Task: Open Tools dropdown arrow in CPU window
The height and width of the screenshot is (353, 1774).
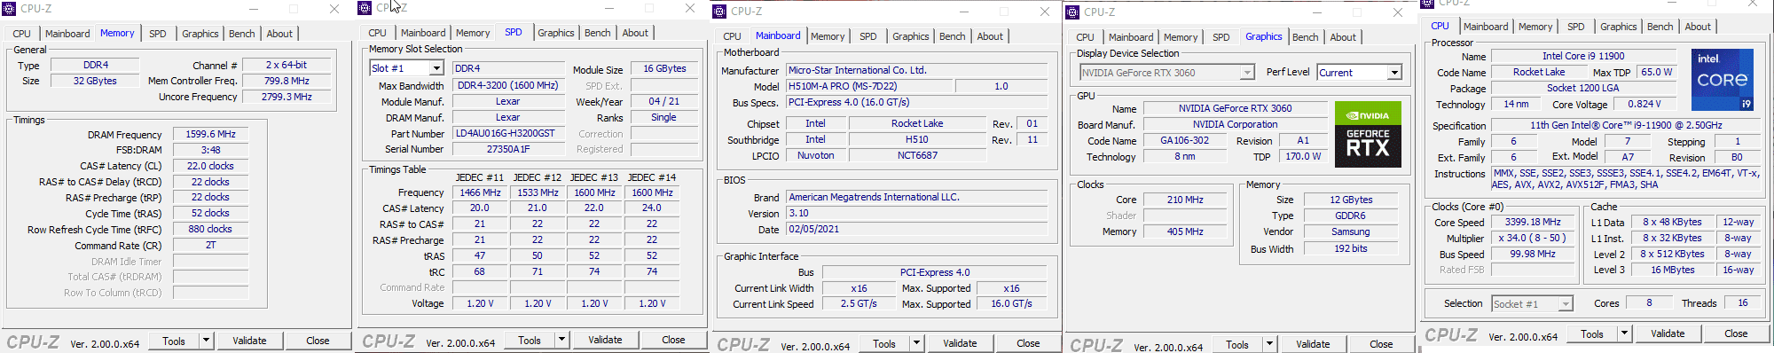Action: pos(1624,333)
